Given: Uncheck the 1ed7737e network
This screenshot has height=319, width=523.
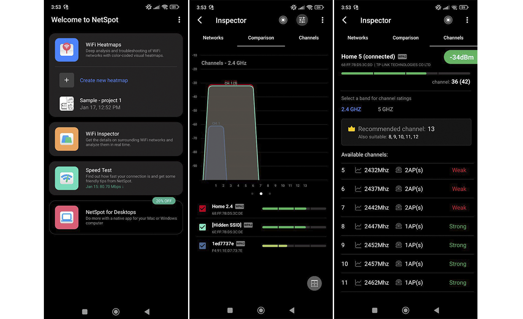Looking at the screenshot, I should click(x=202, y=245).
